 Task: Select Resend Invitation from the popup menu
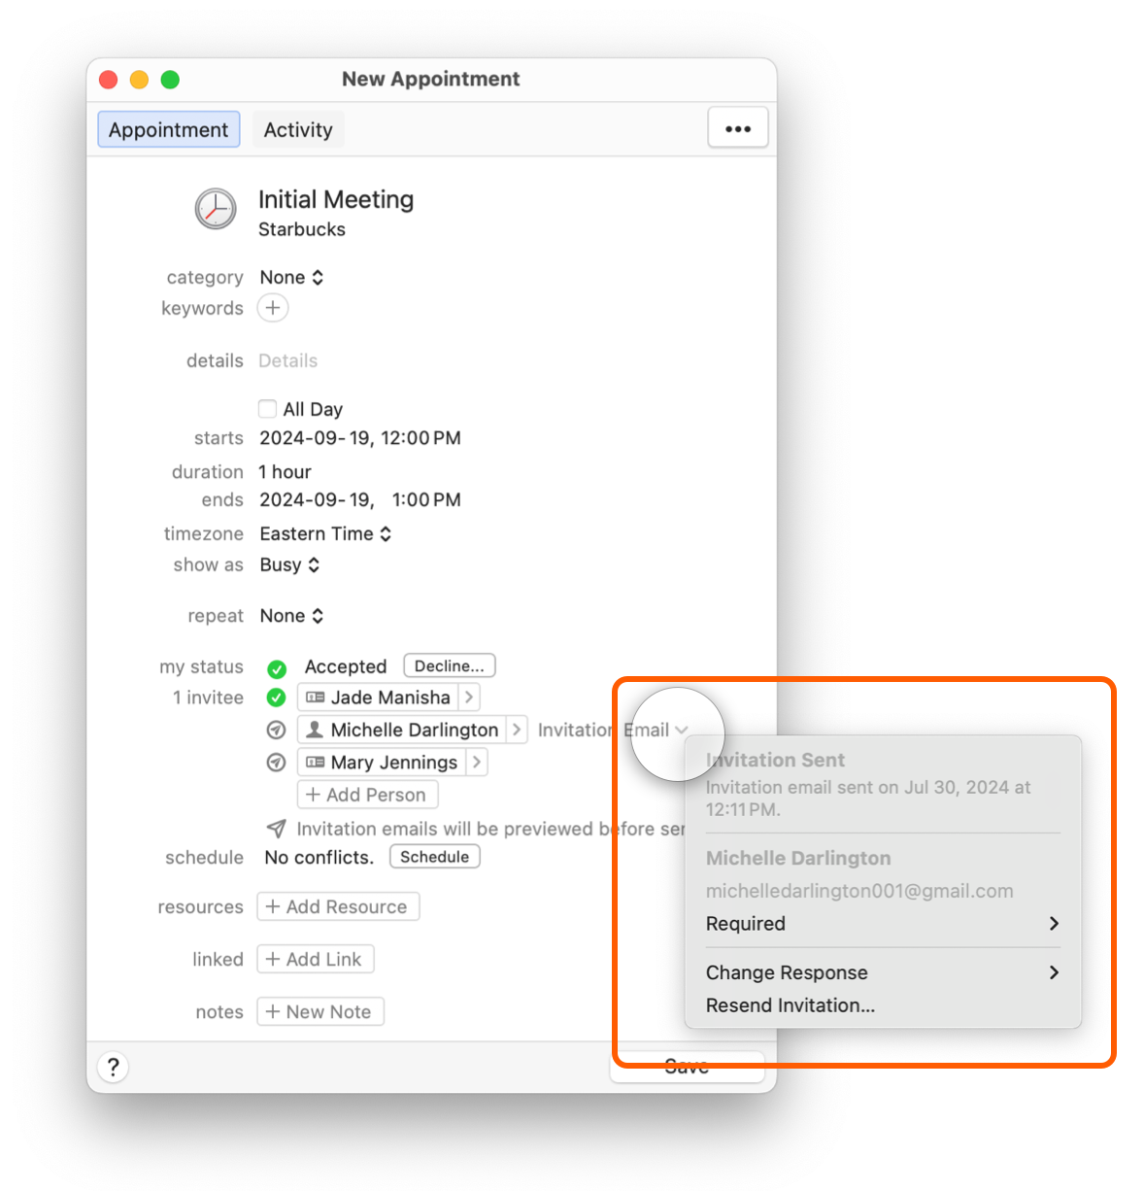coord(790,1005)
